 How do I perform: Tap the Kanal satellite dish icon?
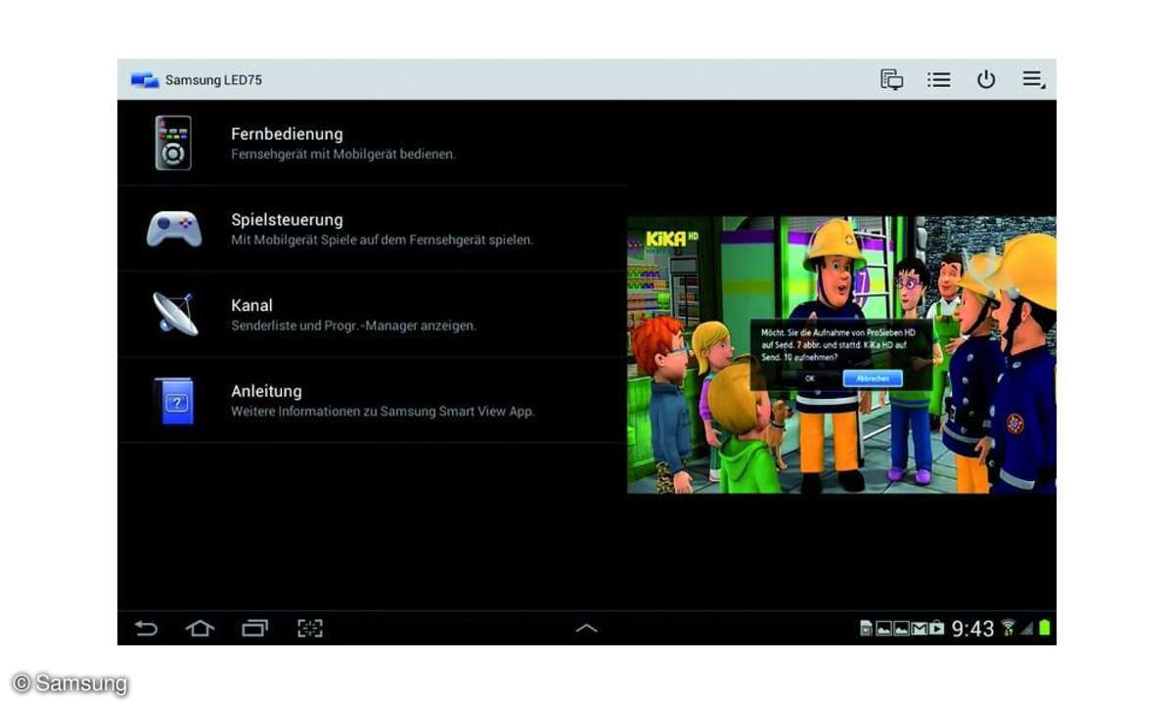tap(175, 313)
